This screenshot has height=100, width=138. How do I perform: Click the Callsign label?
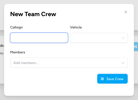tap(16, 27)
